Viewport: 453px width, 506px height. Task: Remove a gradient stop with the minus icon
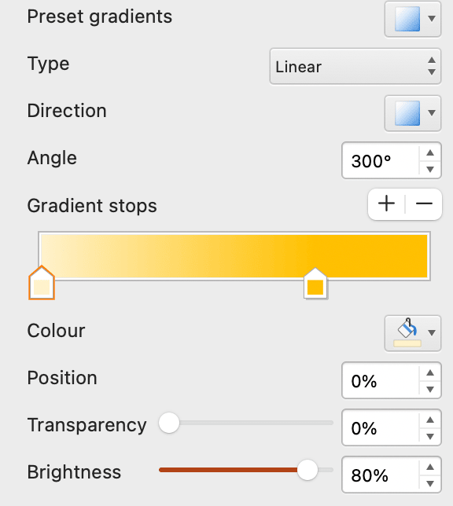pyautogui.click(x=424, y=204)
